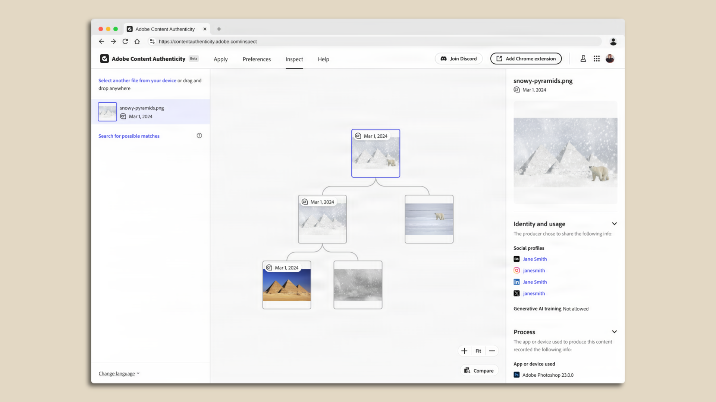This screenshot has width=716, height=402.
Task: Switch to the Preferences tab
Action: tap(257, 59)
